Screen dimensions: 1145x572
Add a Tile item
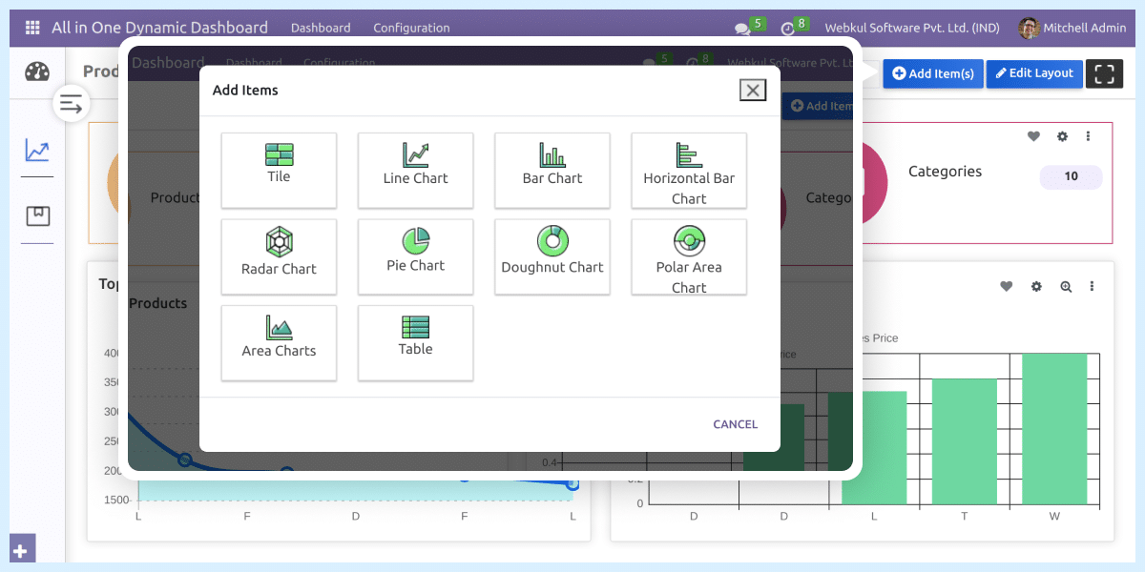point(279,171)
